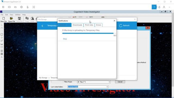Select the grid tile tool in left toolbar
This screenshot has height=98, width=174.
tap(2, 51)
